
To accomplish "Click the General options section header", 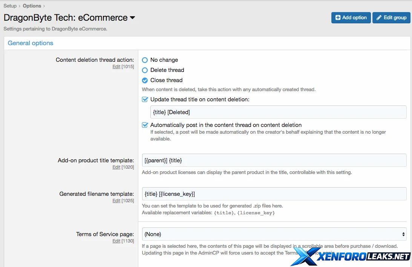I will [31, 43].
